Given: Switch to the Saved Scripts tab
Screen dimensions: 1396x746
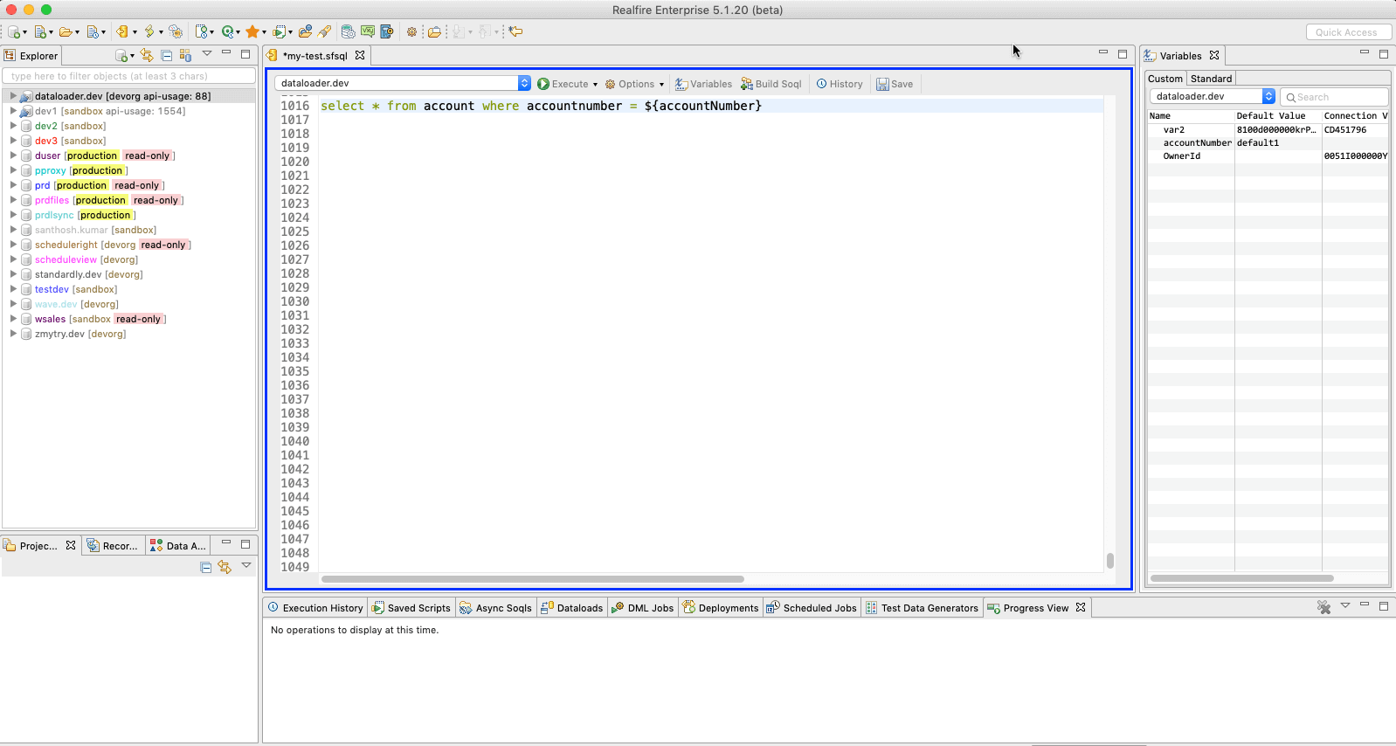Looking at the screenshot, I should tap(411, 608).
